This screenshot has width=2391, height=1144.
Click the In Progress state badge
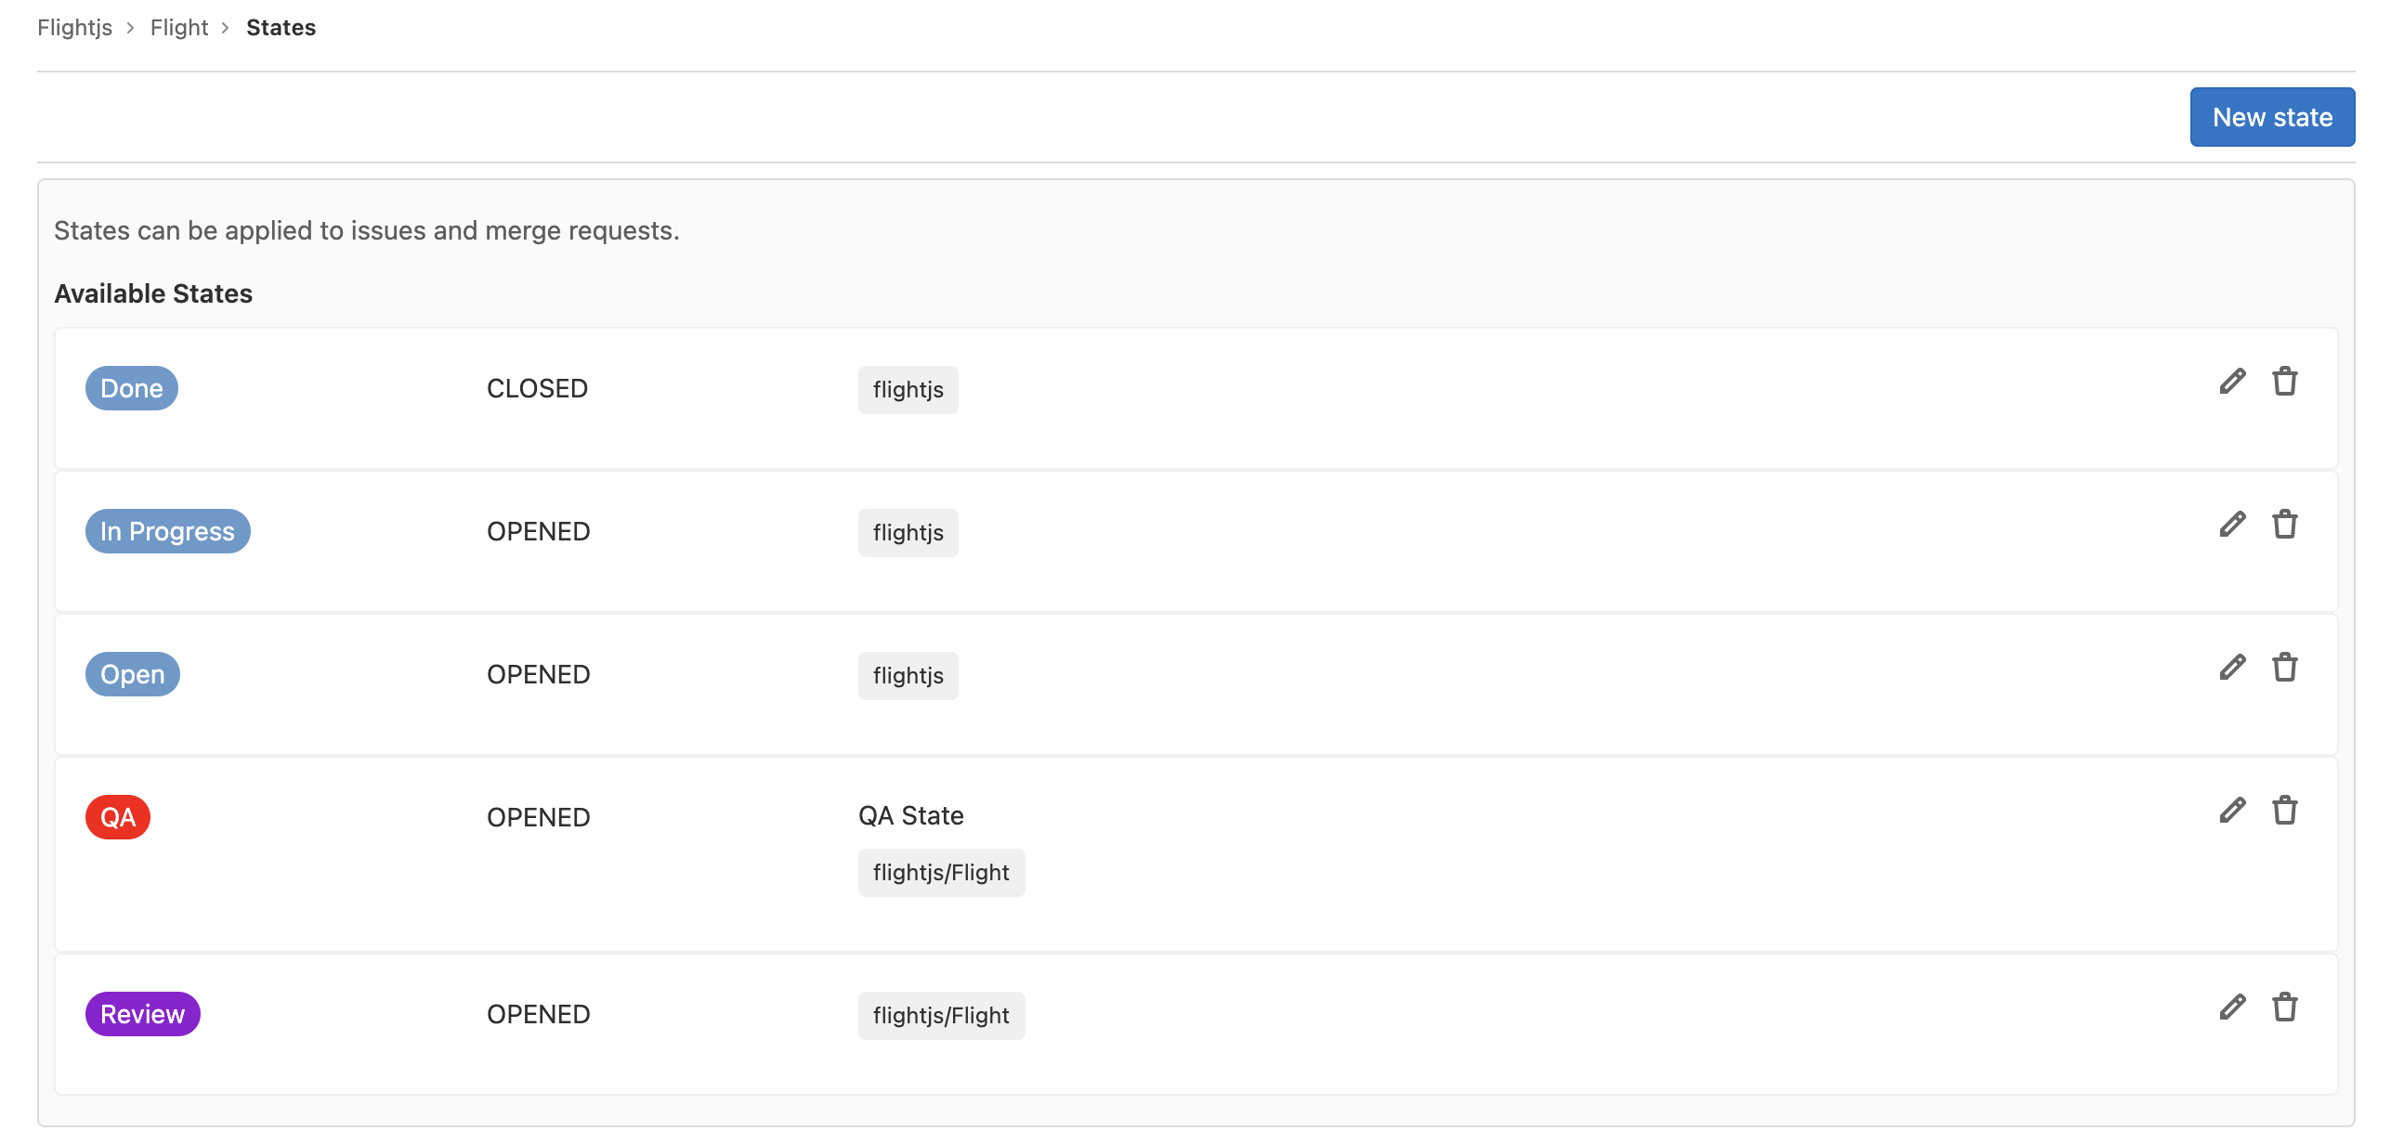pyautogui.click(x=167, y=531)
